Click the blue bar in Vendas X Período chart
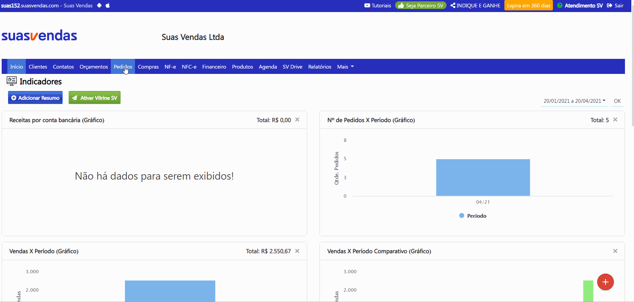 point(170,291)
